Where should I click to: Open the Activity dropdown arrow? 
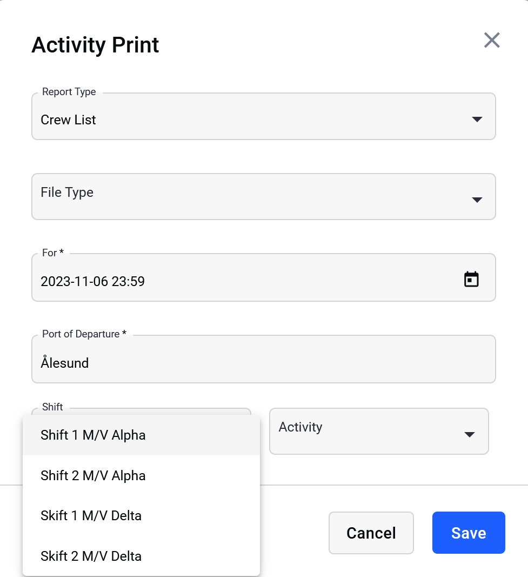click(470, 435)
